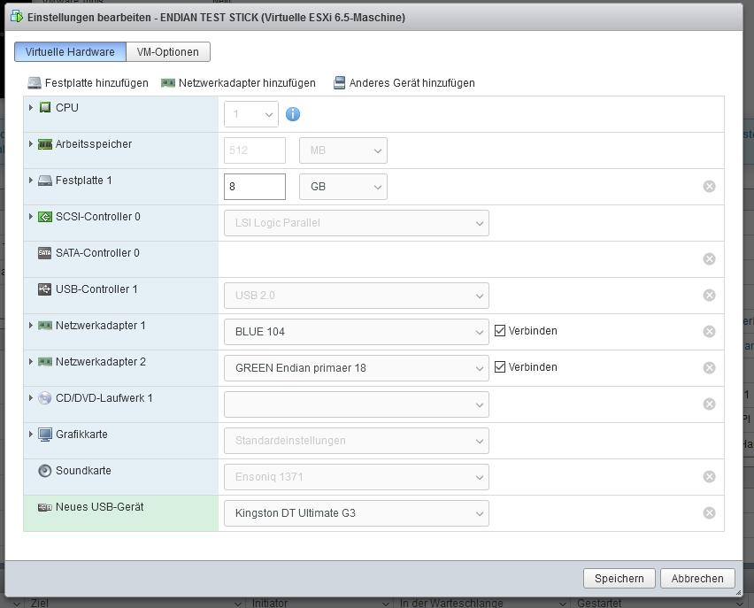Delete Soundkarte using the remove icon
Image resolution: width=754 pixels, height=608 pixels.
coord(709,477)
